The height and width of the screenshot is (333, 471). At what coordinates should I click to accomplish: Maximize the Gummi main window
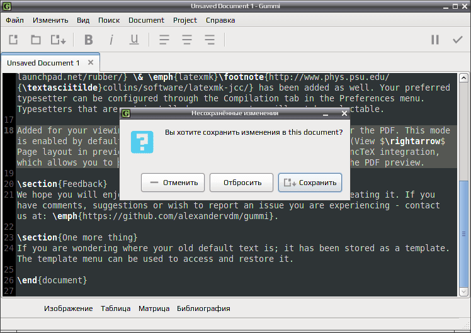(x=455, y=6)
